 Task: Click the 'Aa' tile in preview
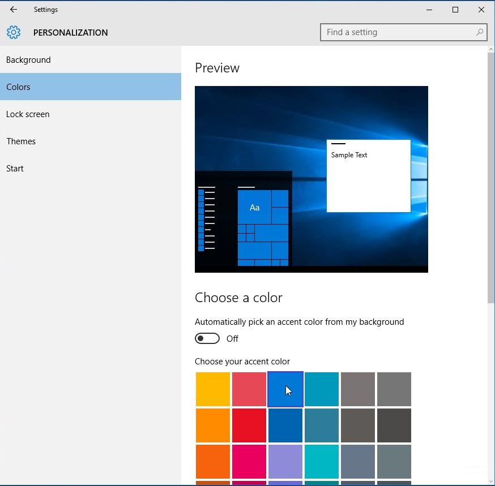254,207
